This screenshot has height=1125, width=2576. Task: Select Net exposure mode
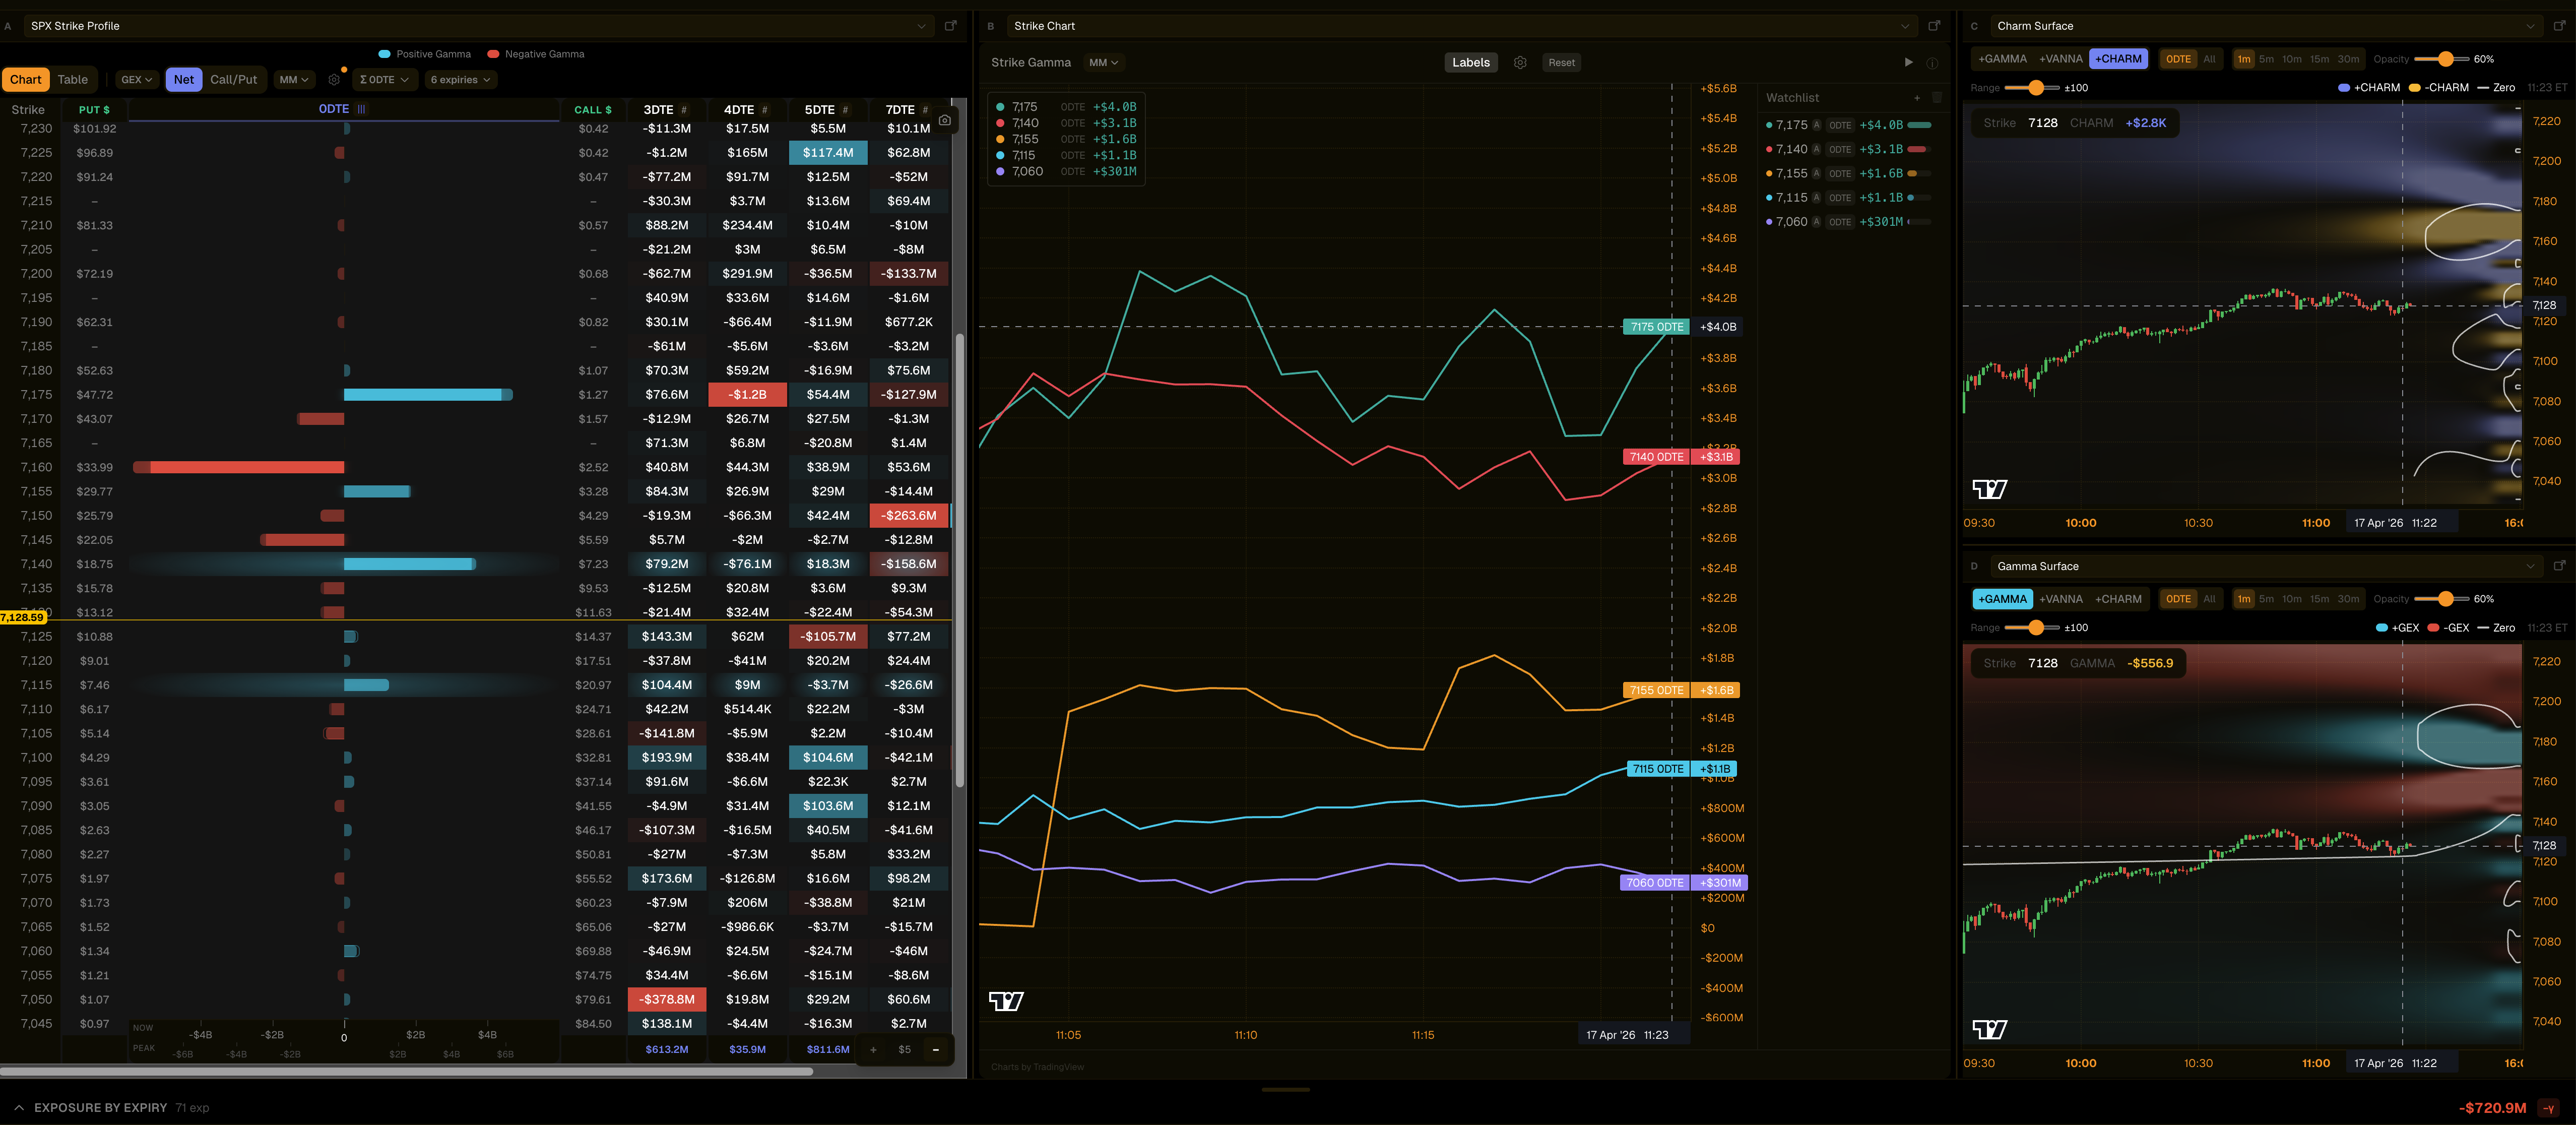pyautogui.click(x=184, y=80)
